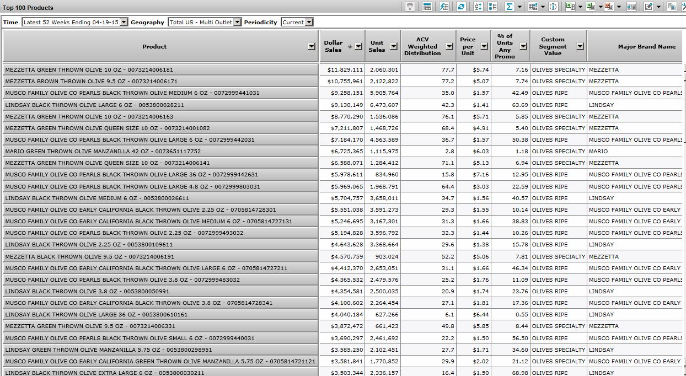686x376 pixels.
Task: Click the PowerPoint export icon
Action: click(x=609, y=7)
